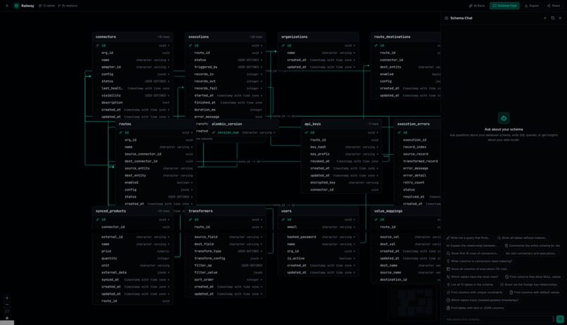Image resolution: width=567 pixels, height=325 pixels.
Task: Go back using the arrow icon
Action: point(7,6)
